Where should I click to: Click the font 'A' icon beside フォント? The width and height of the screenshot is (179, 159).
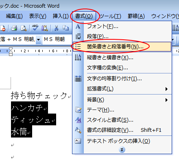point(78,26)
